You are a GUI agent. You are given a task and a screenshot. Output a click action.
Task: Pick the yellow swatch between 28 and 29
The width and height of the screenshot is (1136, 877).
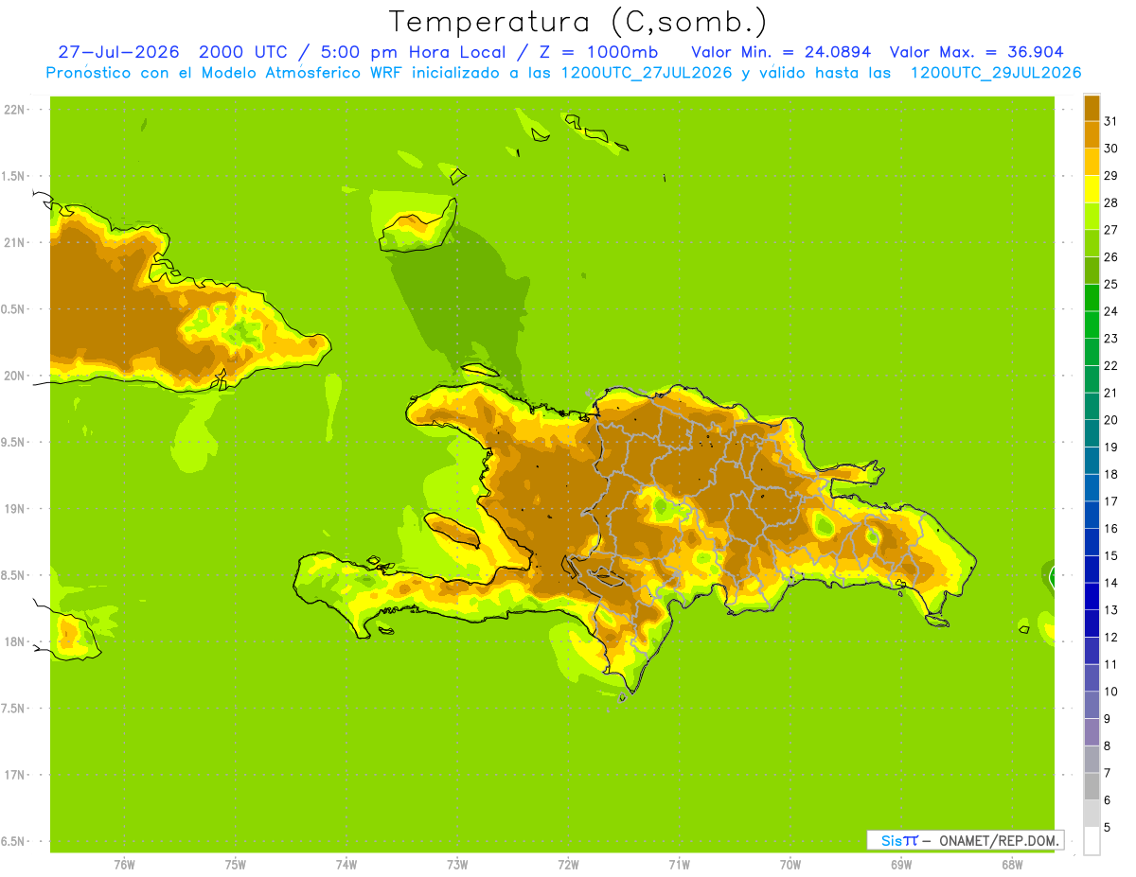(1092, 189)
